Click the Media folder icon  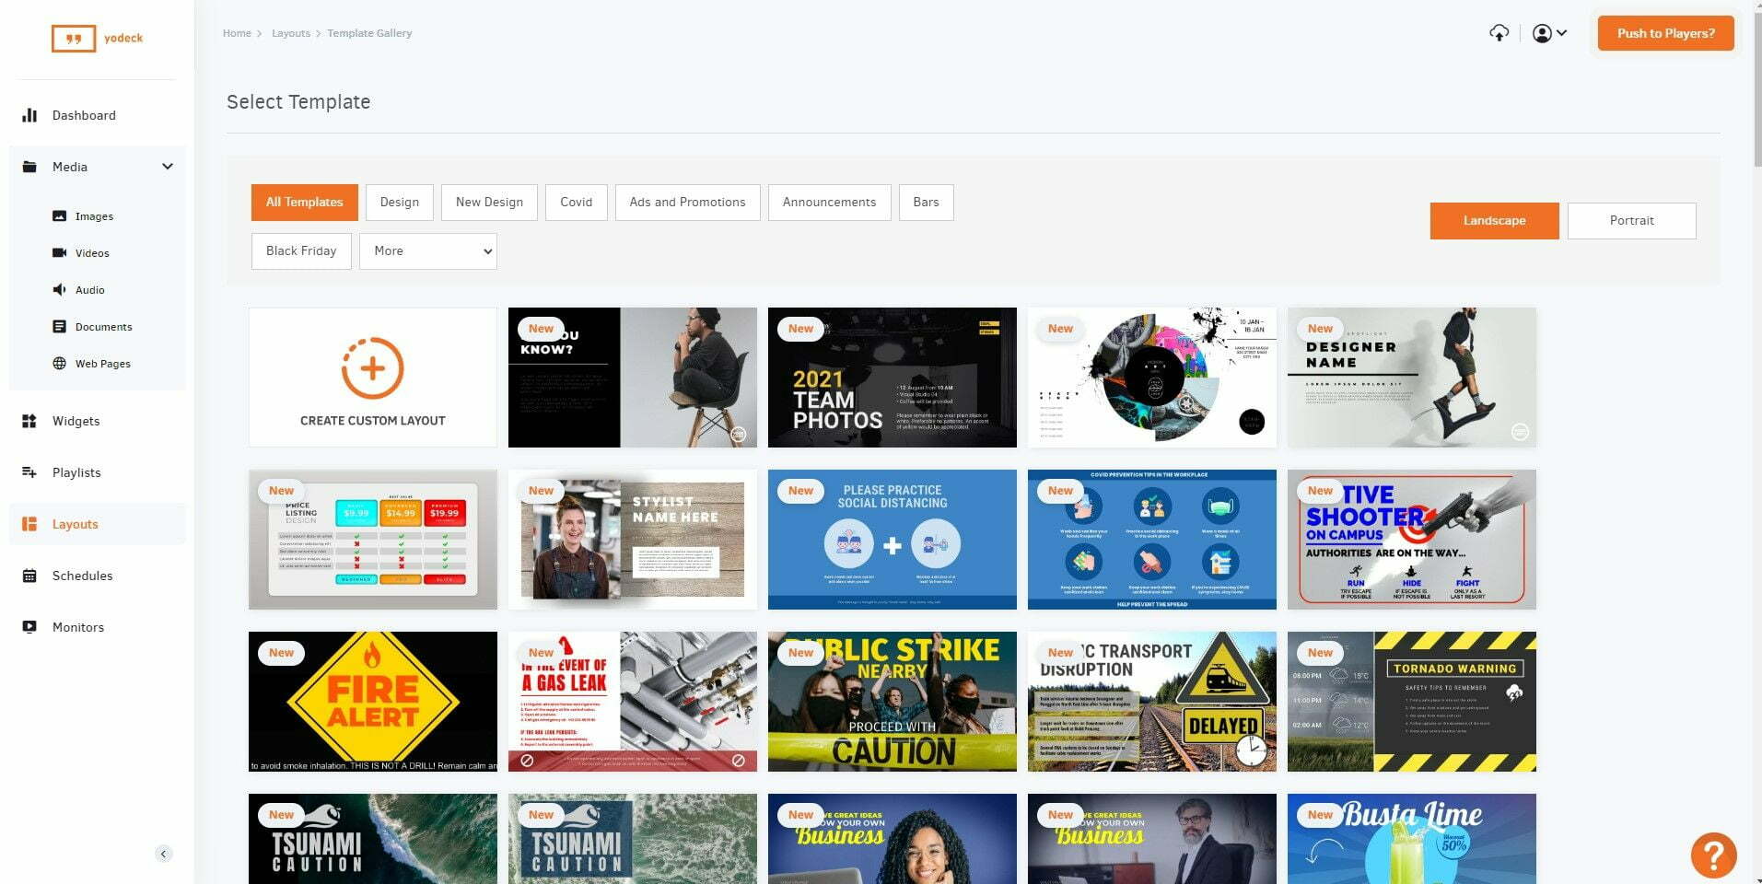[x=29, y=167]
